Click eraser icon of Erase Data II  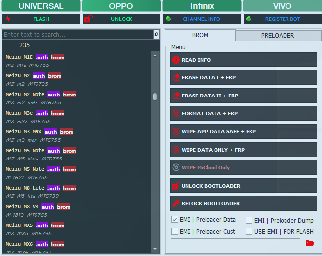click(176, 96)
